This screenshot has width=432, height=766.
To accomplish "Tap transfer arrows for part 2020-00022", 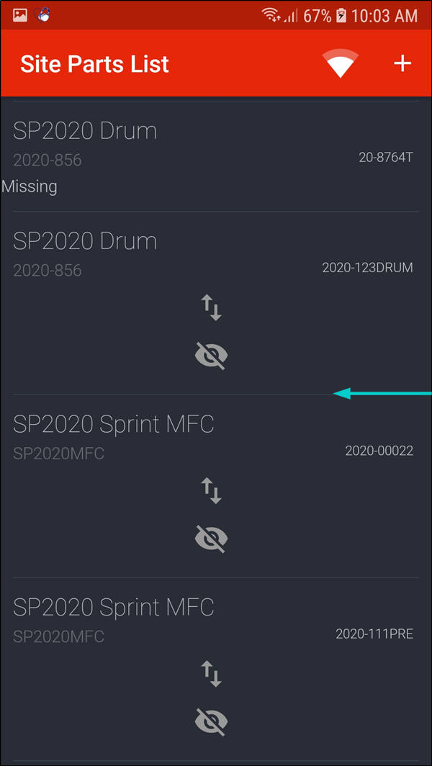I will point(211,492).
